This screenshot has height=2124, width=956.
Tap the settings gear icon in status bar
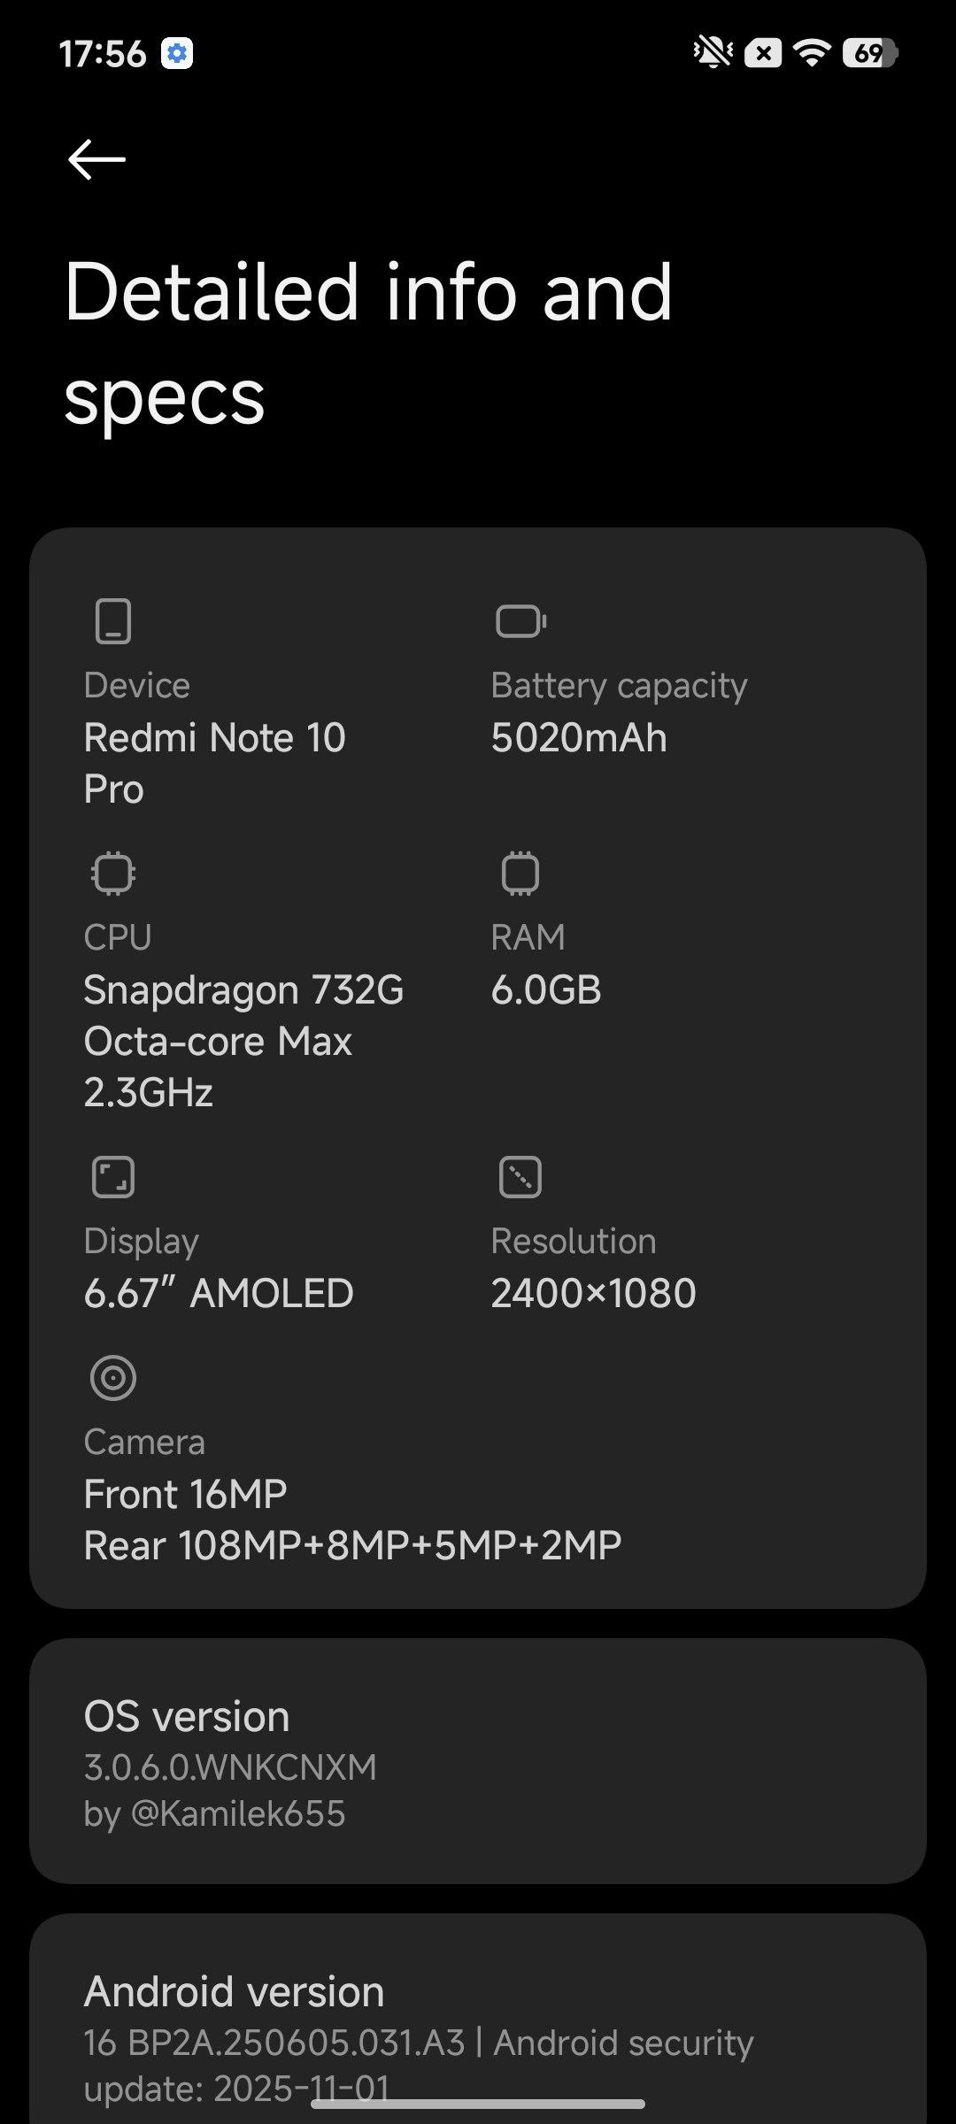(177, 54)
